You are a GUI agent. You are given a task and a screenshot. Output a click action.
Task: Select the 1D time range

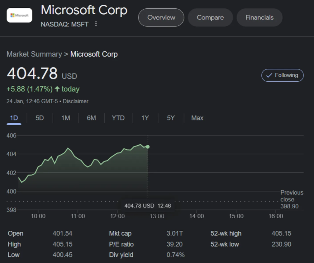[x=14, y=118]
